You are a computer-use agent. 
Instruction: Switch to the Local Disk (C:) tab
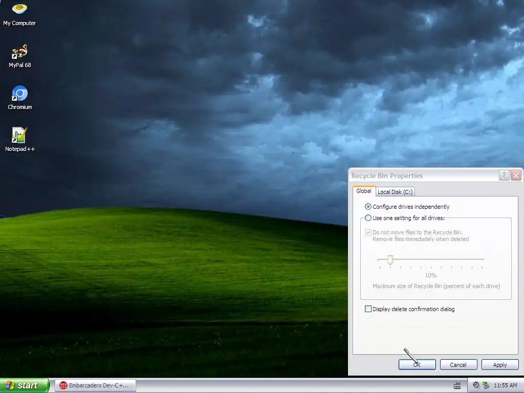(x=395, y=192)
